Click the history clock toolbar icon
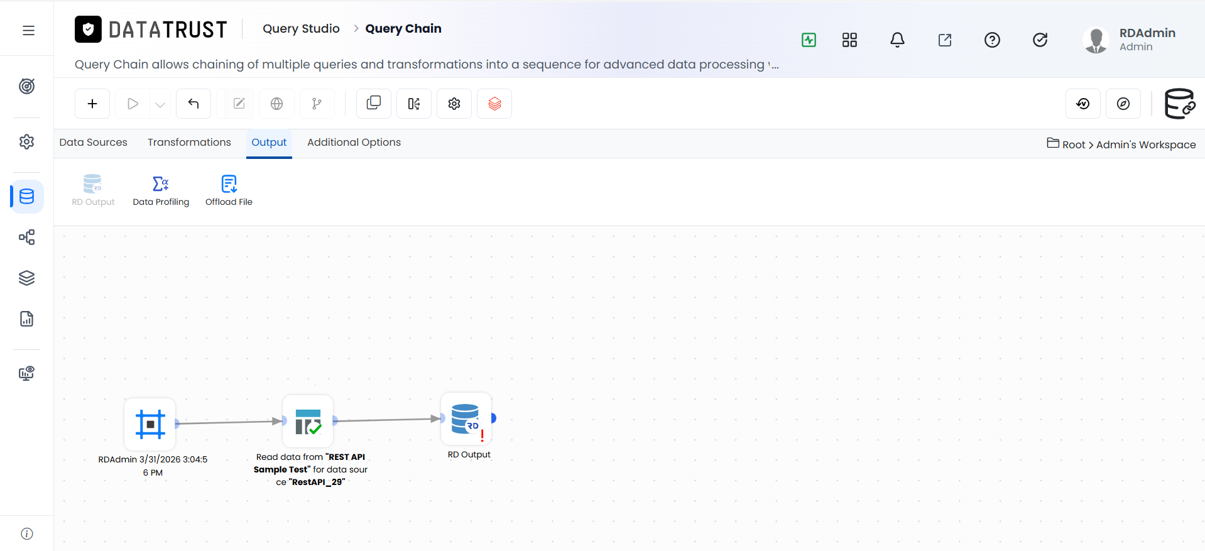This screenshot has height=551, width=1205. (1083, 104)
